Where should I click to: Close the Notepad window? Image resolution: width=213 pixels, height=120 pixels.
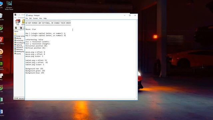coord(135,15)
